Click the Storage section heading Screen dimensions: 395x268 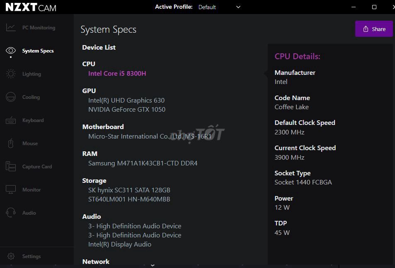tap(94, 180)
